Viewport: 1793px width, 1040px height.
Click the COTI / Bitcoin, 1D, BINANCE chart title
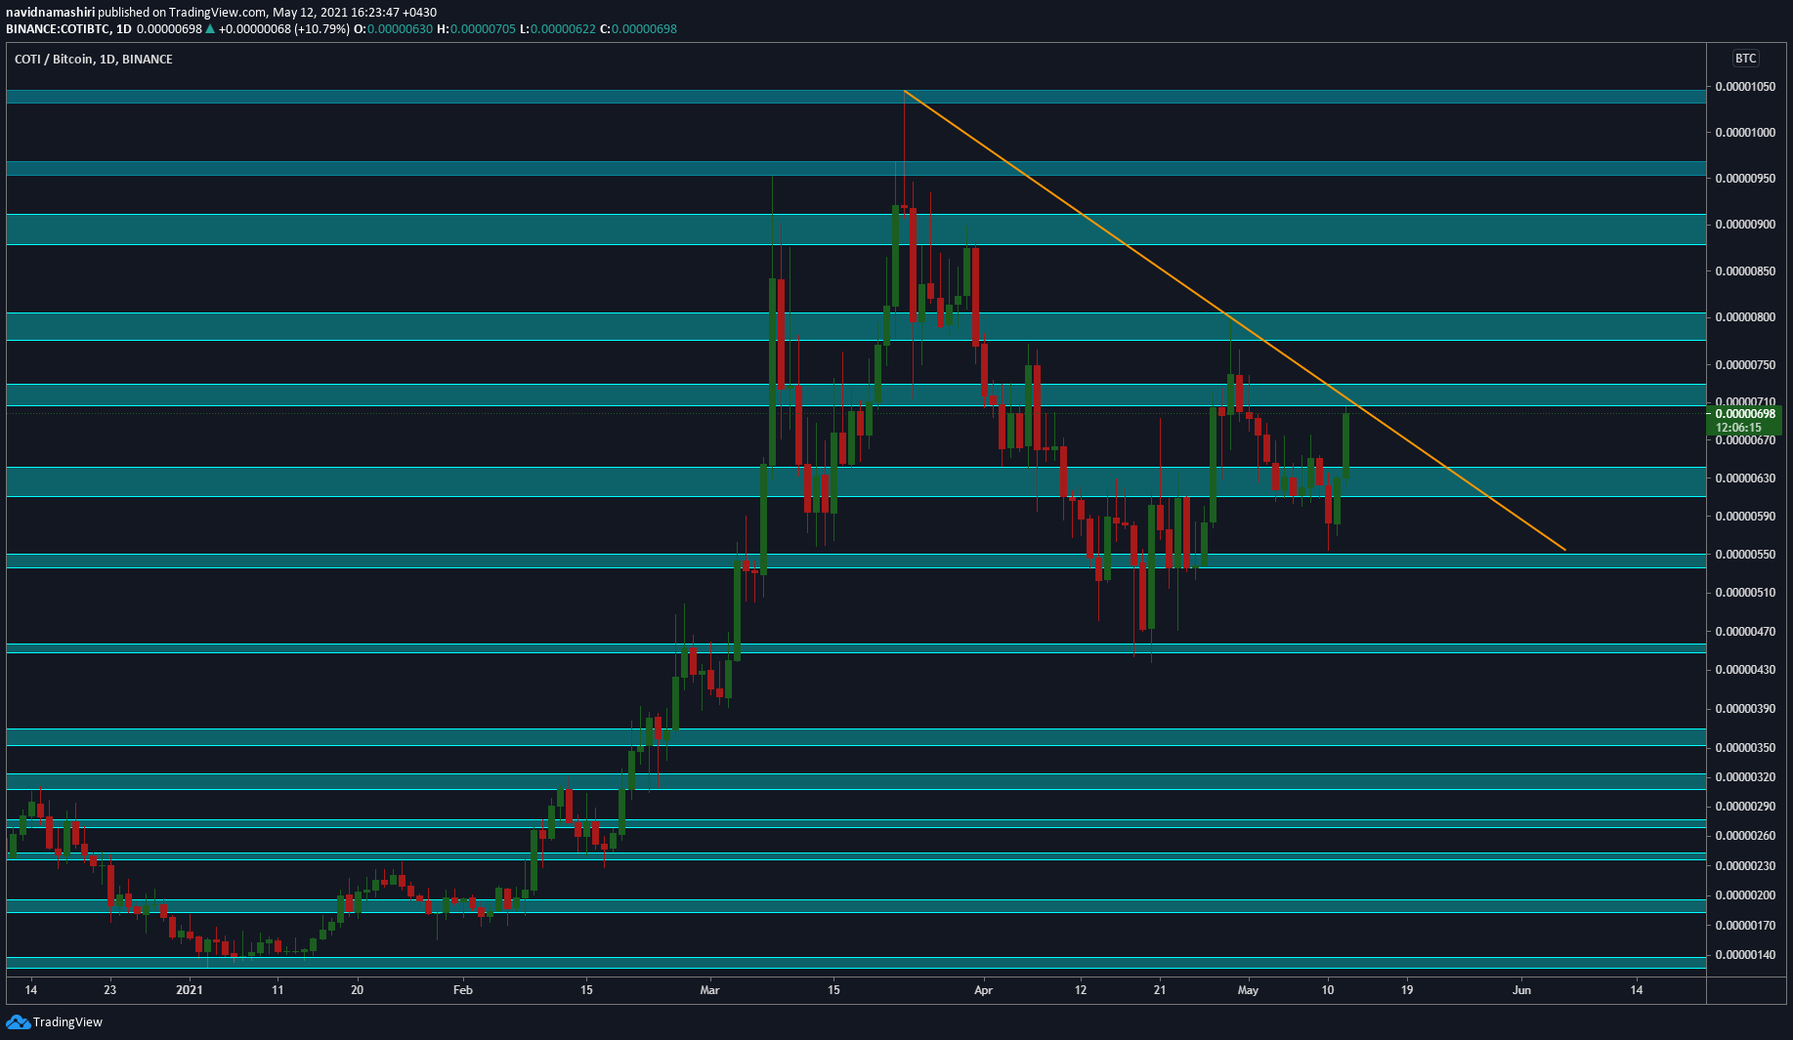tap(94, 59)
